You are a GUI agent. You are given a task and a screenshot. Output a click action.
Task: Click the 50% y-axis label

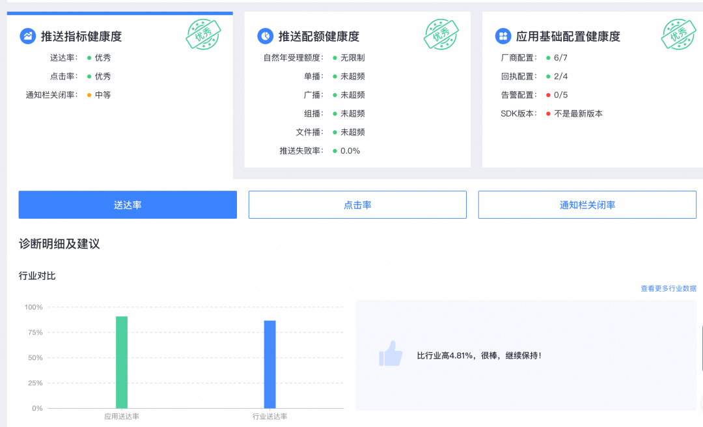pos(35,358)
